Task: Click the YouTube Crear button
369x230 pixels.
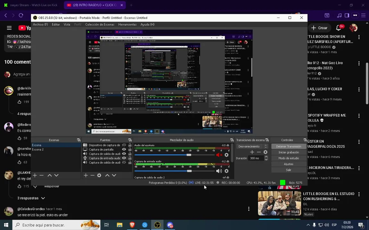Action: [319, 28]
